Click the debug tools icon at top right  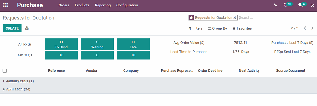coord(312,5)
